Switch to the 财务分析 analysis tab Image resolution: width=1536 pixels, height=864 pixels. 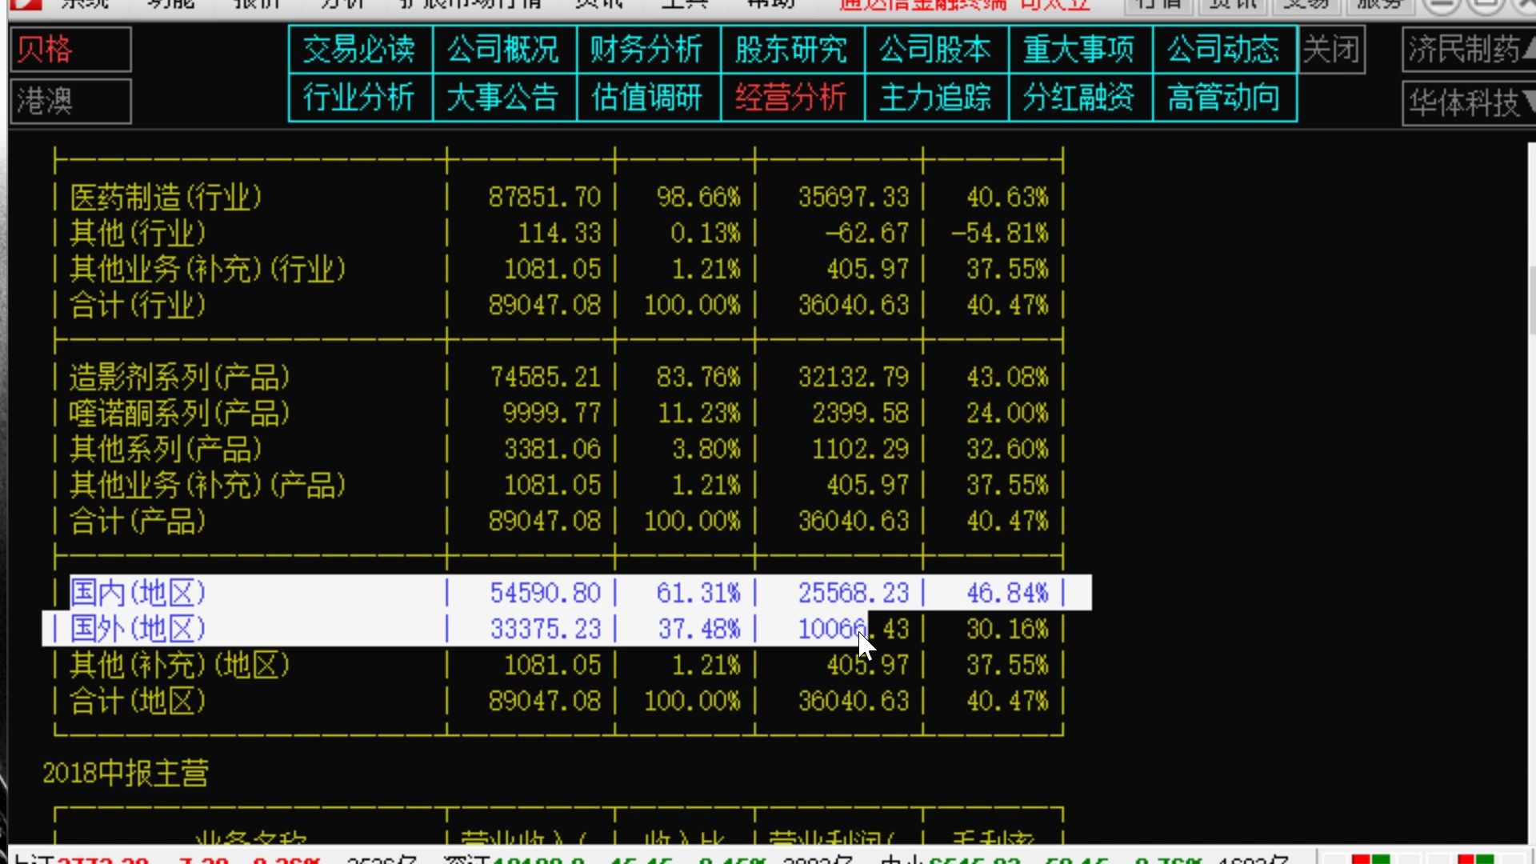[x=646, y=49]
